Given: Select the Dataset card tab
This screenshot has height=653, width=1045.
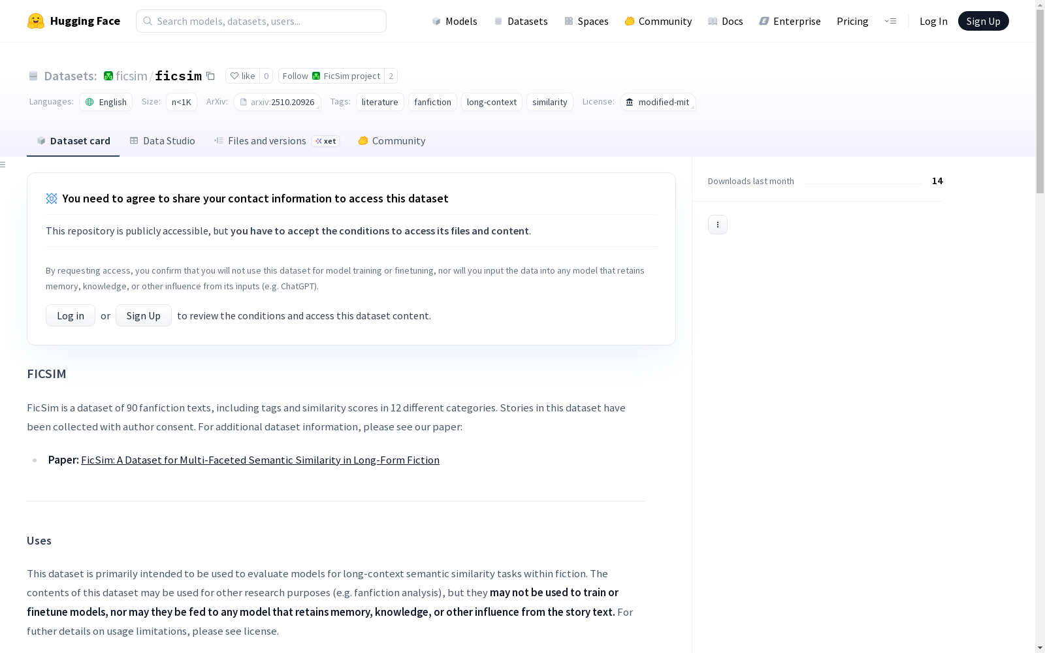Looking at the screenshot, I should click(x=73, y=141).
